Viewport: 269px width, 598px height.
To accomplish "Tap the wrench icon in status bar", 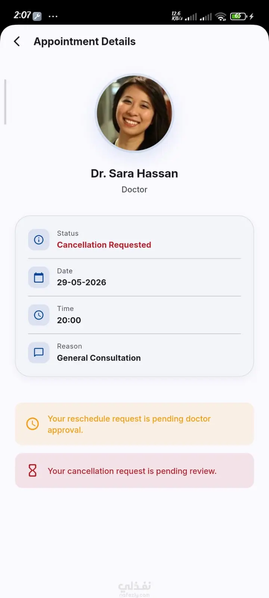I will click(37, 16).
